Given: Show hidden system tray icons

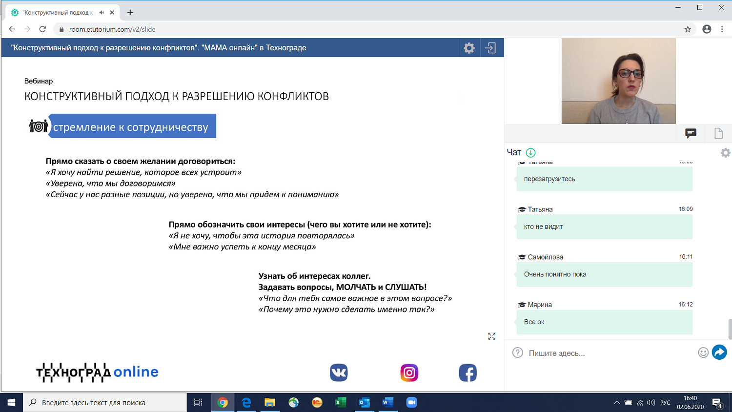Looking at the screenshot, I should [x=616, y=403].
